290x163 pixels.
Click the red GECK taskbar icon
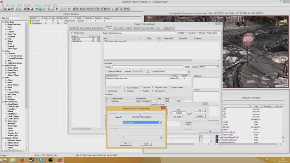(x=60, y=160)
